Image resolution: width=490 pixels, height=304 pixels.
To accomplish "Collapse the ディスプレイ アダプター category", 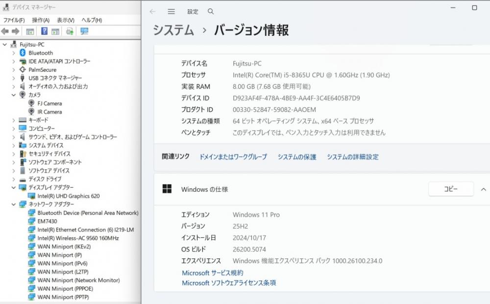I will coord(13,187).
